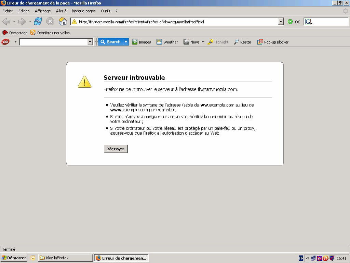350x263 pixels.
Task: Open the Aller à menu
Action: tap(61, 11)
